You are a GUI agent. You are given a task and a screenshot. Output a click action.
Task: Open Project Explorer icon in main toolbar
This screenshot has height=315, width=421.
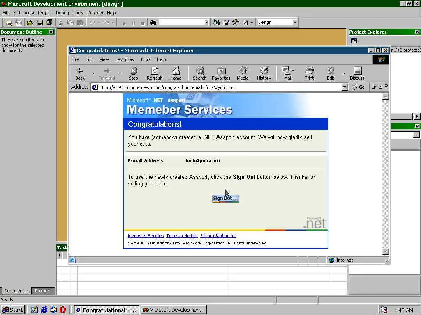[216, 23]
